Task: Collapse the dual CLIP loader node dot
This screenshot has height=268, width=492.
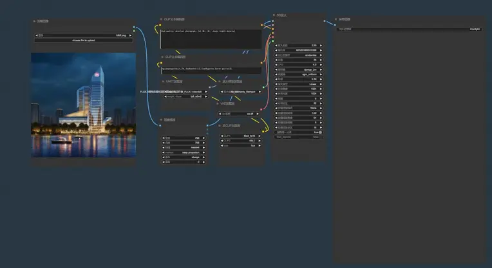Action: pos(220,125)
